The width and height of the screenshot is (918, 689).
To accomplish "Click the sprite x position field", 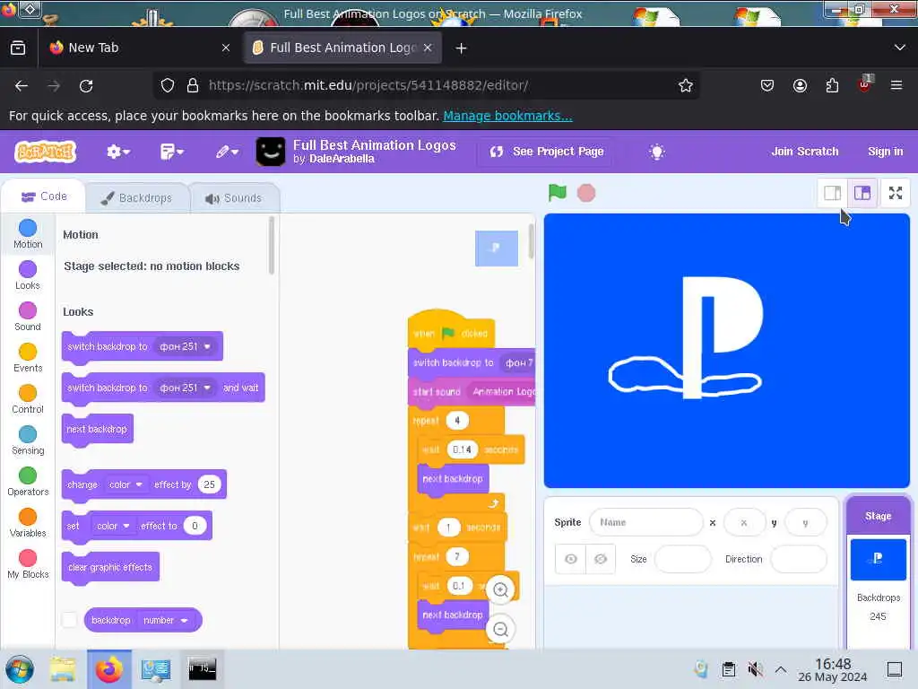I will 743,522.
